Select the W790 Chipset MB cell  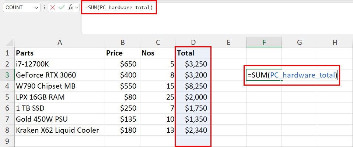[60, 86]
